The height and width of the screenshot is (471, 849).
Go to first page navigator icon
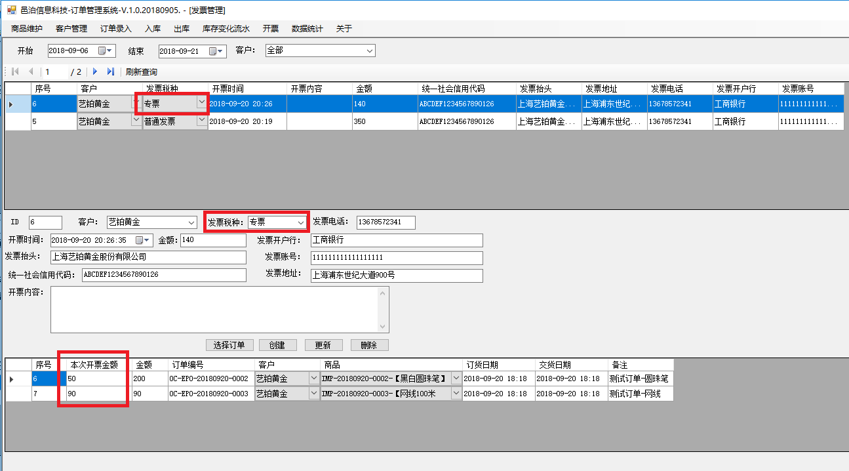point(15,72)
